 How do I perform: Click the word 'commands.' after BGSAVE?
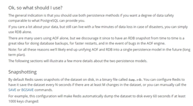pyautogui.click(x=44, y=90)
